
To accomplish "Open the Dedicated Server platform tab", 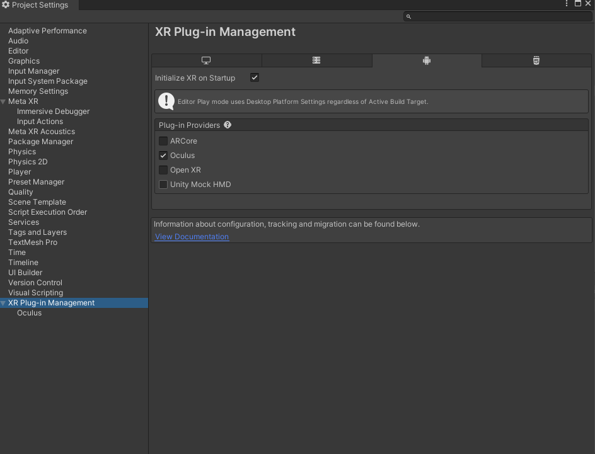I will 316,60.
